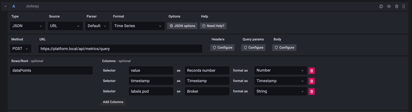Screen dimensions: 412x112
Task: Configure Headers button
Action: pos(222,48)
